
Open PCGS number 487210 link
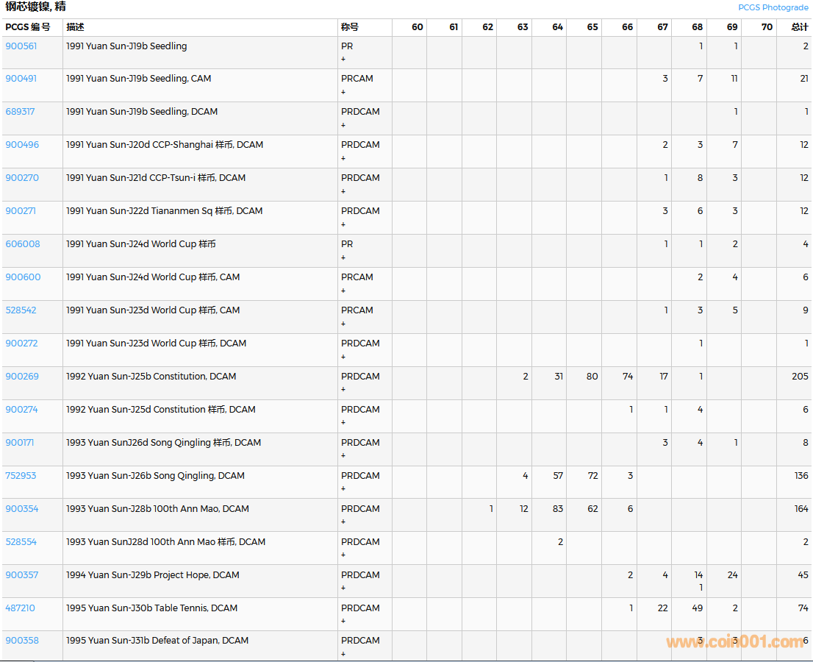(x=21, y=608)
